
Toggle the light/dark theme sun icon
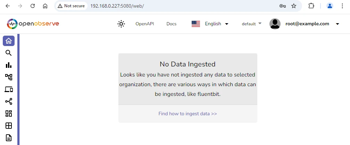point(121,24)
